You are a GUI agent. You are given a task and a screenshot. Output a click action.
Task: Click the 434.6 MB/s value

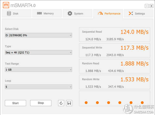pos(116,71)
